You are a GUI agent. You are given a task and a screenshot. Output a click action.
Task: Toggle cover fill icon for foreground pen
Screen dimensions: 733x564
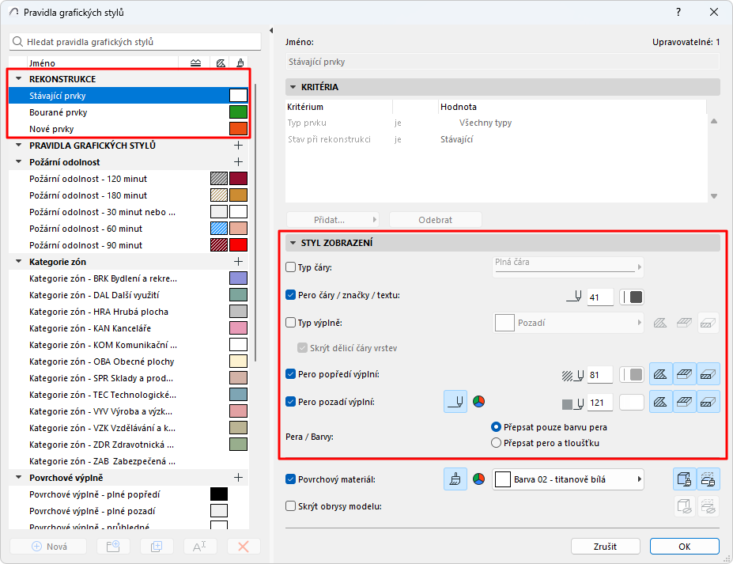pyautogui.click(x=685, y=375)
